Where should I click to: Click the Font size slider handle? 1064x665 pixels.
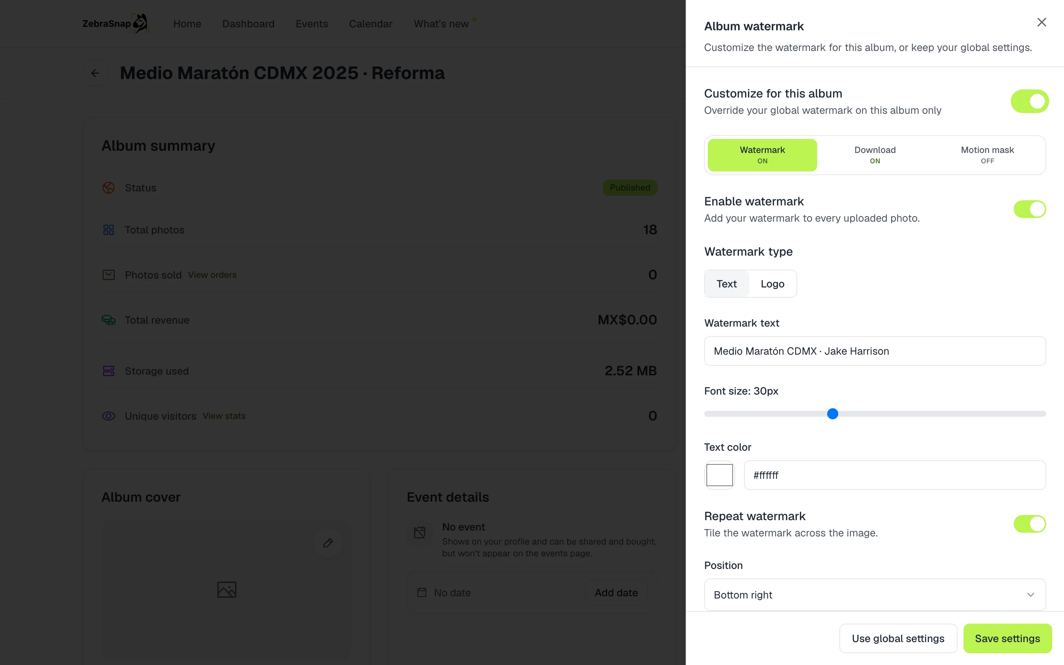coord(832,414)
